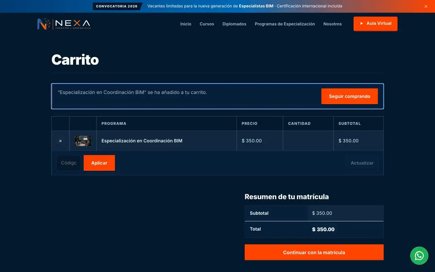Focus the Código coupon field
Image resolution: width=435 pixels, height=272 pixels.
click(69, 163)
